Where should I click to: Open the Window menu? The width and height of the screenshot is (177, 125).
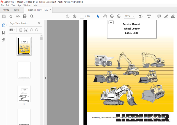(x=27, y=5)
